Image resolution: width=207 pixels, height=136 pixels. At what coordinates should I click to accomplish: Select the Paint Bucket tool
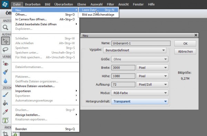tap(6, 103)
